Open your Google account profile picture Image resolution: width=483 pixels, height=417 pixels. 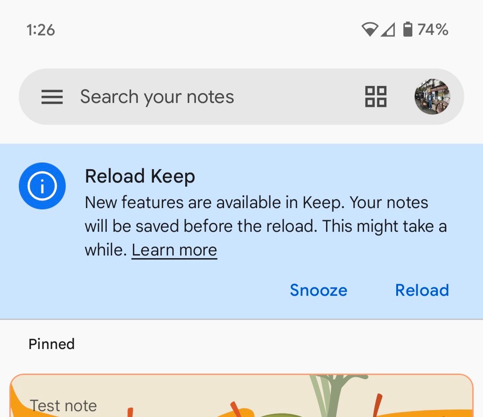coord(432,97)
